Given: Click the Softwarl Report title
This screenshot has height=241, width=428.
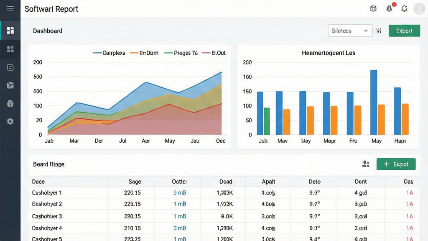Looking at the screenshot, I should pos(51,9).
